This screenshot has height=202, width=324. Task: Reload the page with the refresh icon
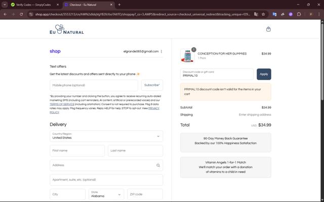21,14
